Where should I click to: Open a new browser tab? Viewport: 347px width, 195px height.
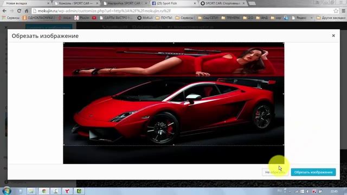[x=252, y=3]
